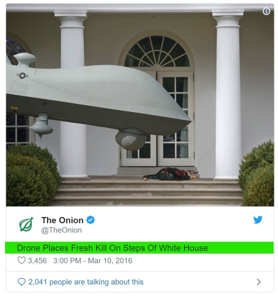Click the highlighted "Drone Places Fresh Kill" headline
The height and width of the screenshot is (296, 278).
[x=113, y=248]
